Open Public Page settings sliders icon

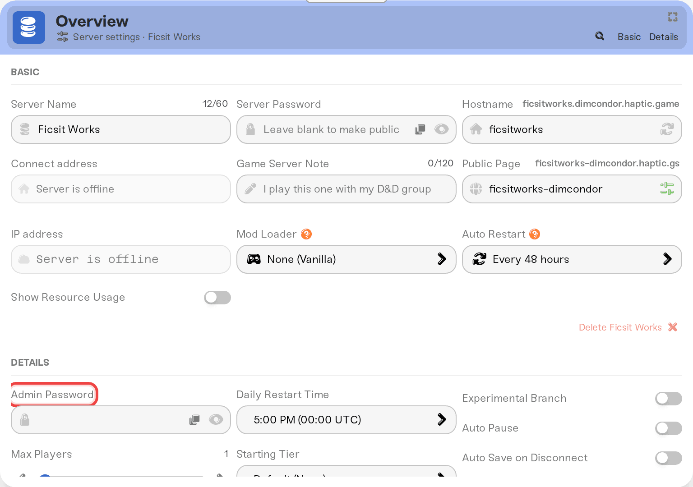[x=667, y=189]
